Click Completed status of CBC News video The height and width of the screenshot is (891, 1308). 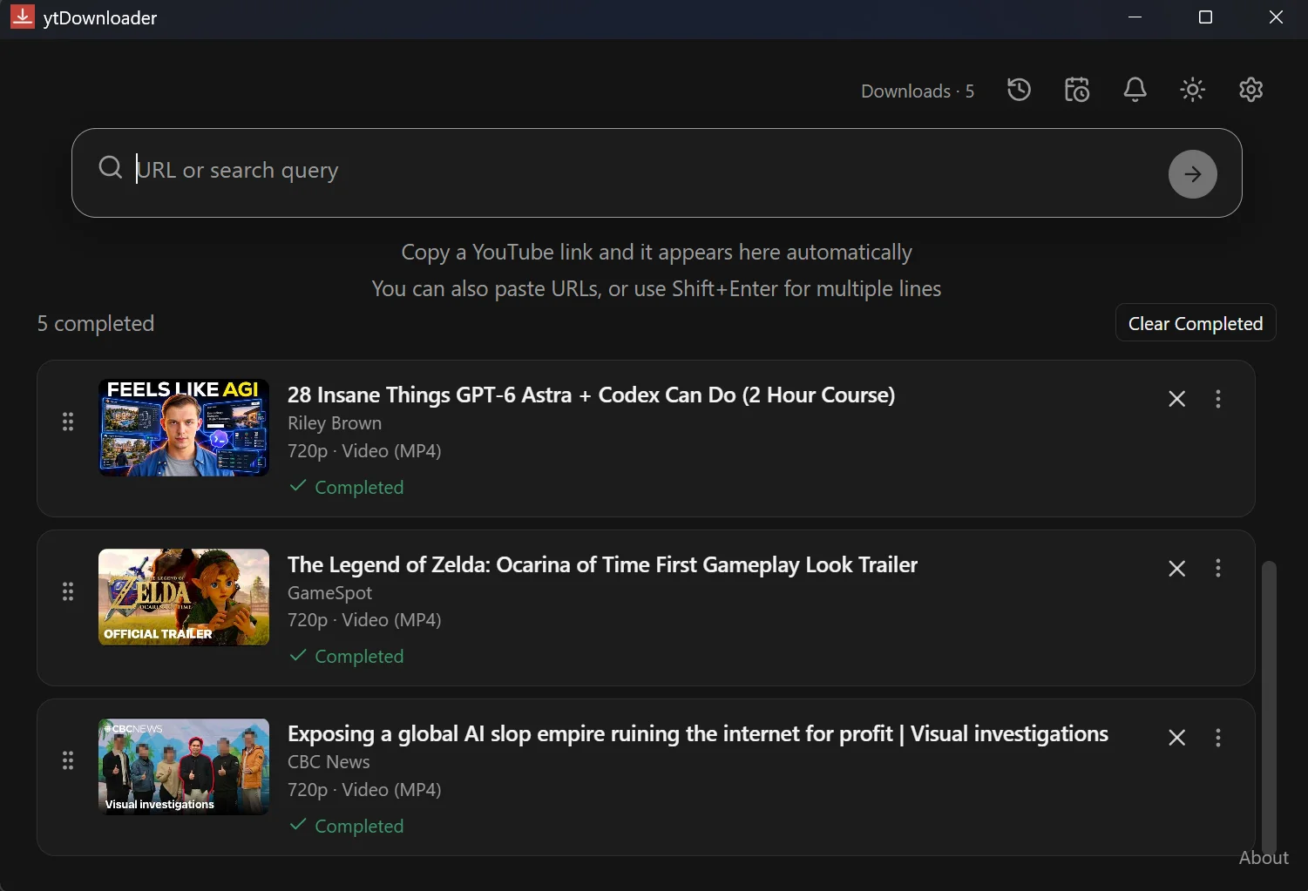pyautogui.click(x=347, y=826)
